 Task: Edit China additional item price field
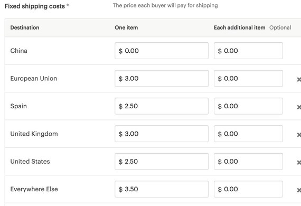(x=248, y=51)
